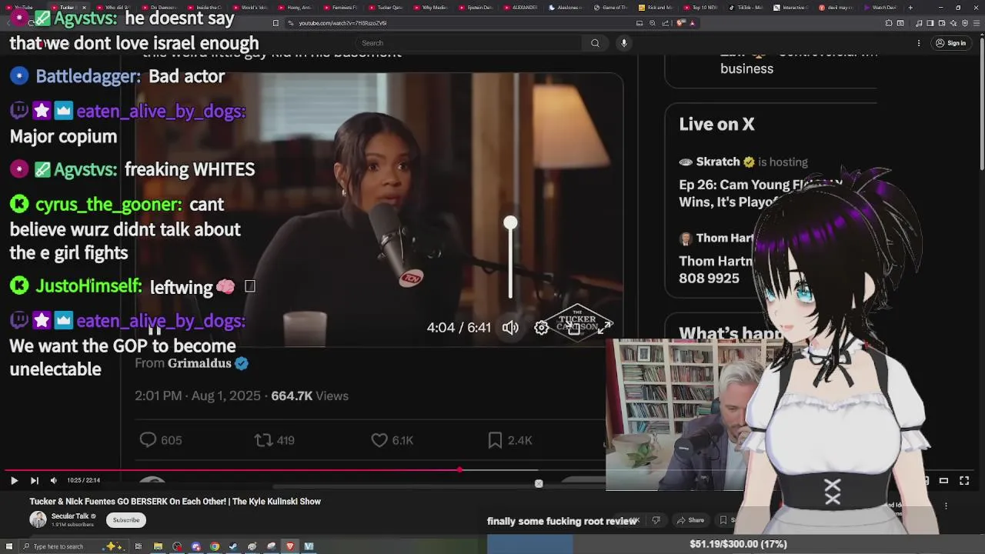Open a new browser tab
The height and width of the screenshot is (554, 985).
pos(910,8)
